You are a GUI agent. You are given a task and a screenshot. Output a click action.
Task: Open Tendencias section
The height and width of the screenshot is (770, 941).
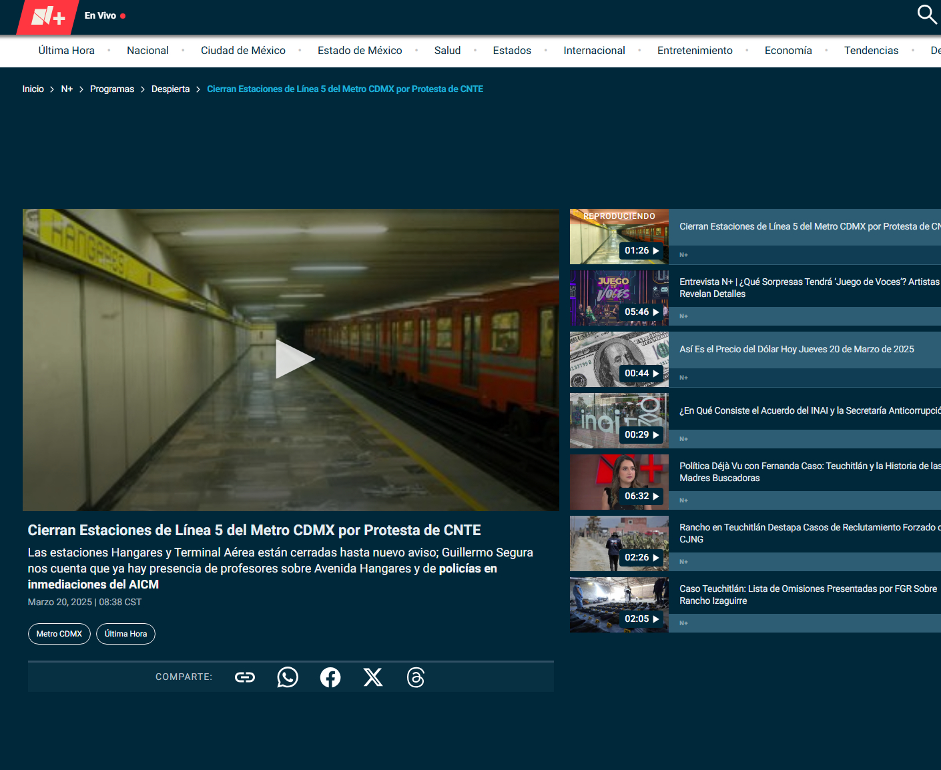pos(871,51)
